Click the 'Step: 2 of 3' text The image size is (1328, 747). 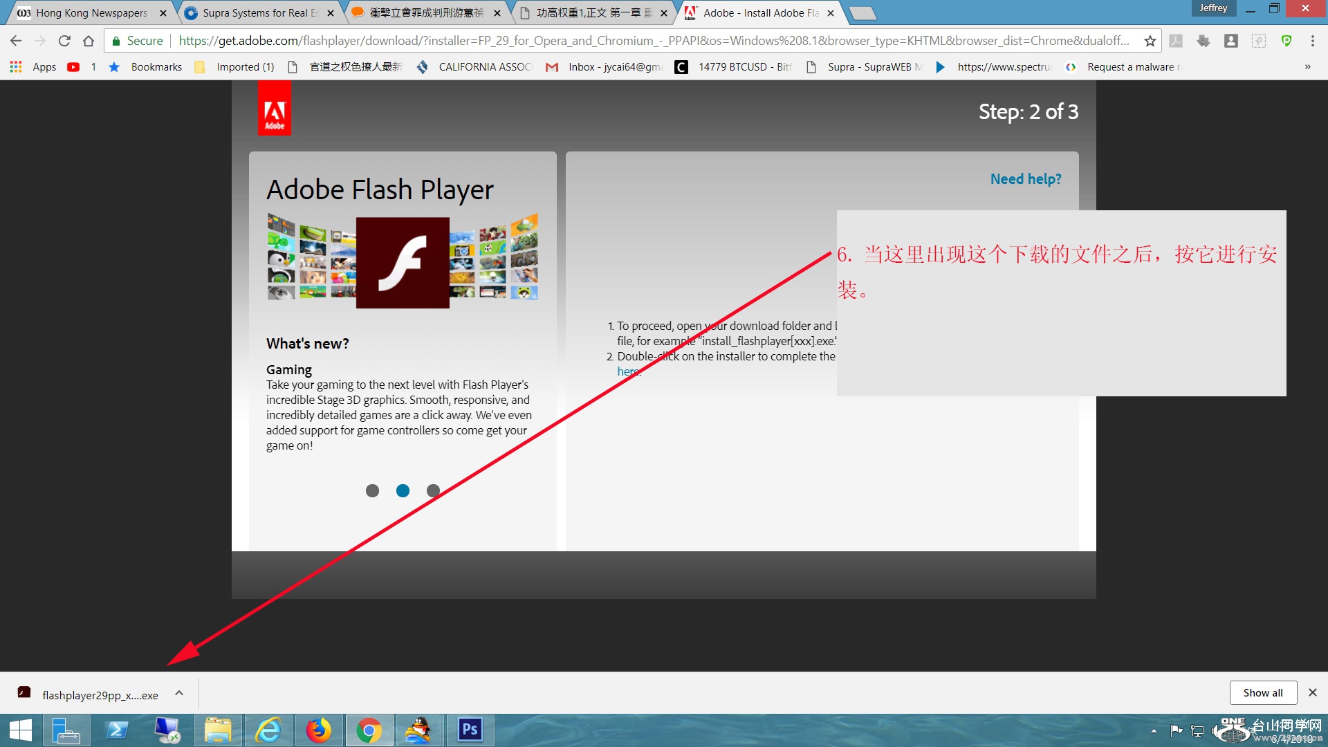tap(1028, 111)
